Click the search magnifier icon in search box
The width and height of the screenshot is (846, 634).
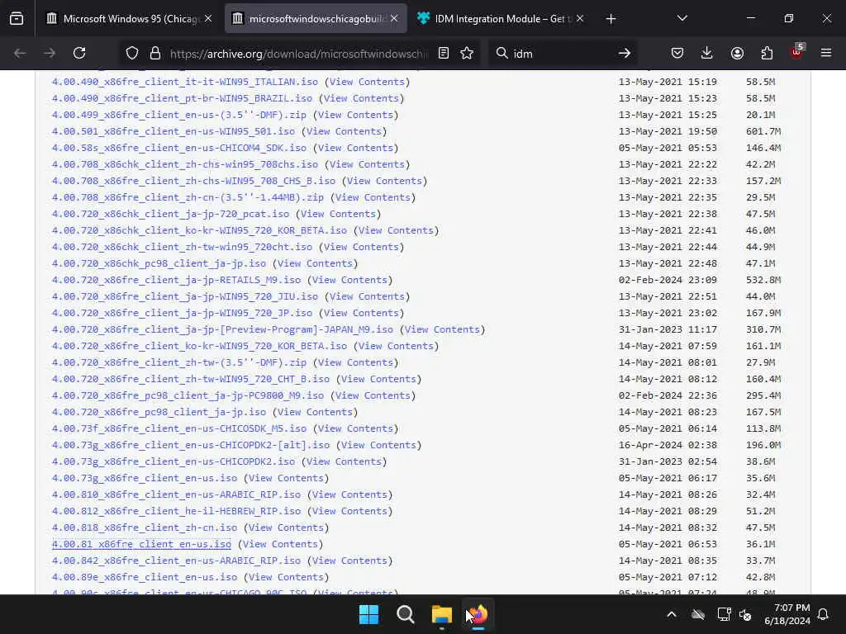(x=501, y=53)
